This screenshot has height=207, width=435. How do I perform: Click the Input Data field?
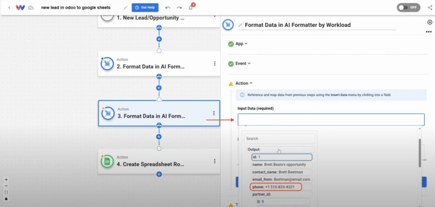pyautogui.click(x=331, y=120)
